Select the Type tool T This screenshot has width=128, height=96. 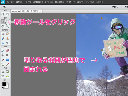[3, 64]
